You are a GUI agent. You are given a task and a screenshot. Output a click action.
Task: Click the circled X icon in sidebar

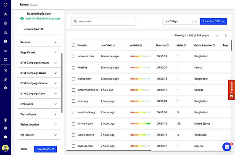[x=5, y=128]
